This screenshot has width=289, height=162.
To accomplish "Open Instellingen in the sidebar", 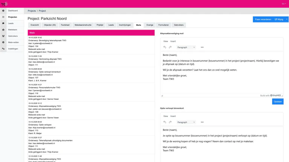I will pyautogui.click(x=13, y=49).
